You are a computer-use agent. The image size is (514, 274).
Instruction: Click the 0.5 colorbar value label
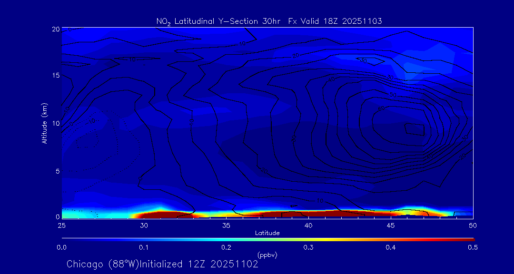point(473,247)
